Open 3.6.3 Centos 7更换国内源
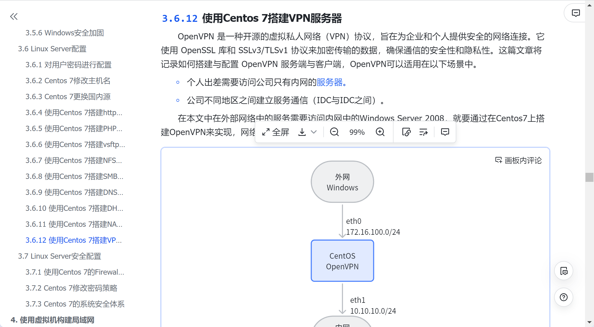Viewport: 594px width, 327px height. pyautogui.click(x=68, y=97)
